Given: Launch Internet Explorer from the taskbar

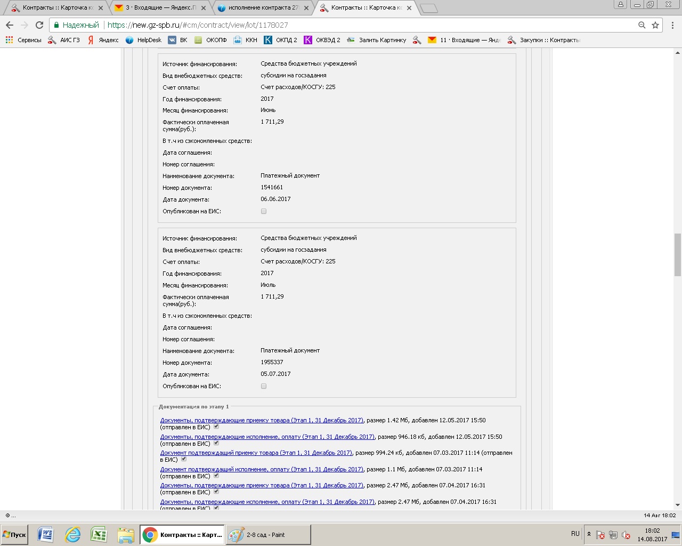Looking at the screenshot, I should [72, 535].
